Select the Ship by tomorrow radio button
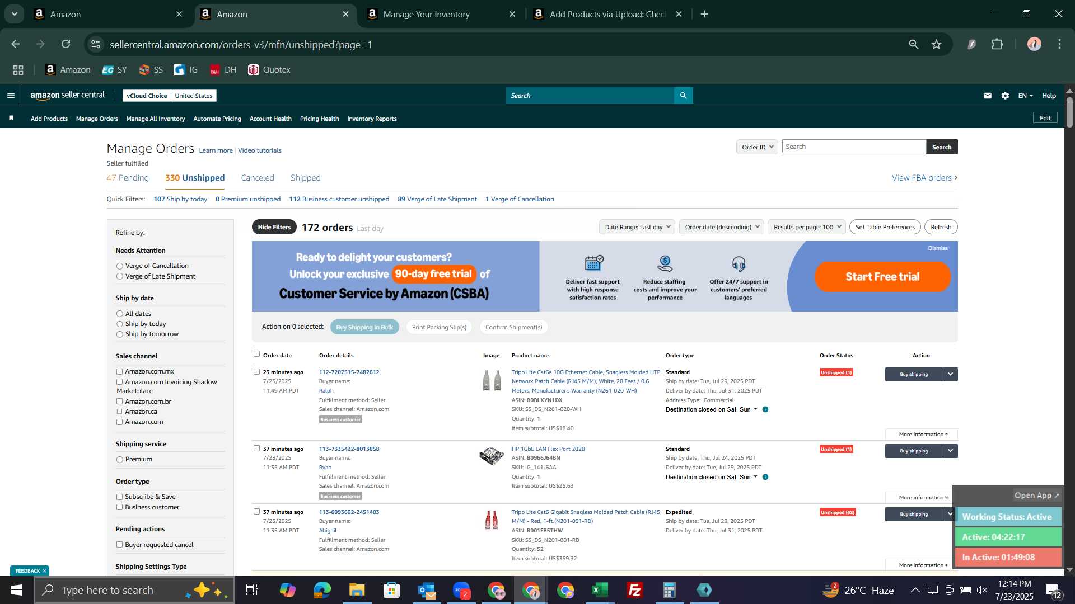1075x604 pixels. 119,334
